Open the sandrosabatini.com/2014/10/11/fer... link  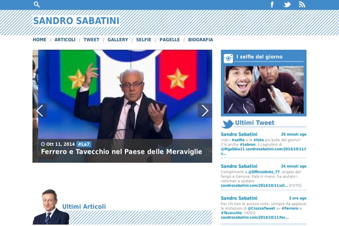[255, 218]
